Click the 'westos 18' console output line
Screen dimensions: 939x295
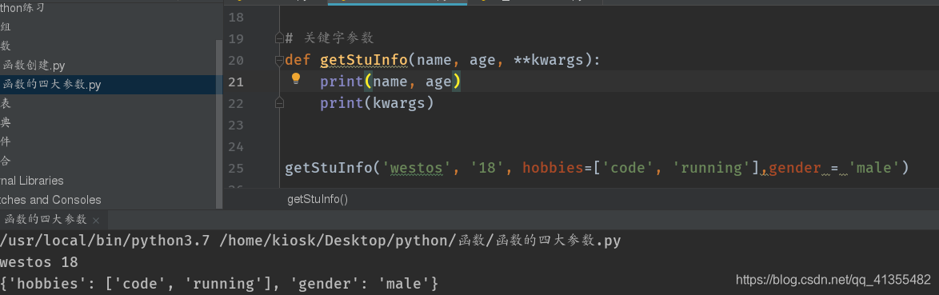(x=39, y=262)
